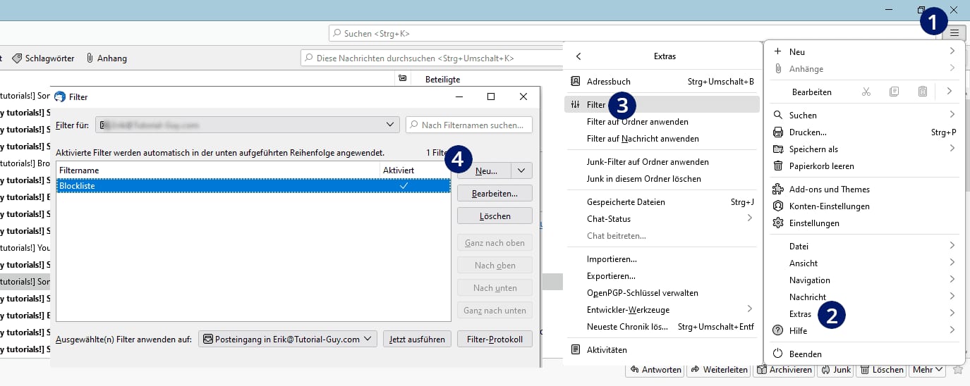Image resolution: width=970 pixels, height=386 pixels.
Task: Sort by the Filtername column header
Action: point(217,170)
